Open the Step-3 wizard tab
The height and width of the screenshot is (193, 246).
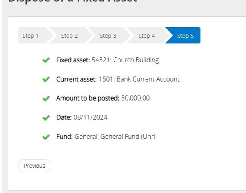[108, 36]
